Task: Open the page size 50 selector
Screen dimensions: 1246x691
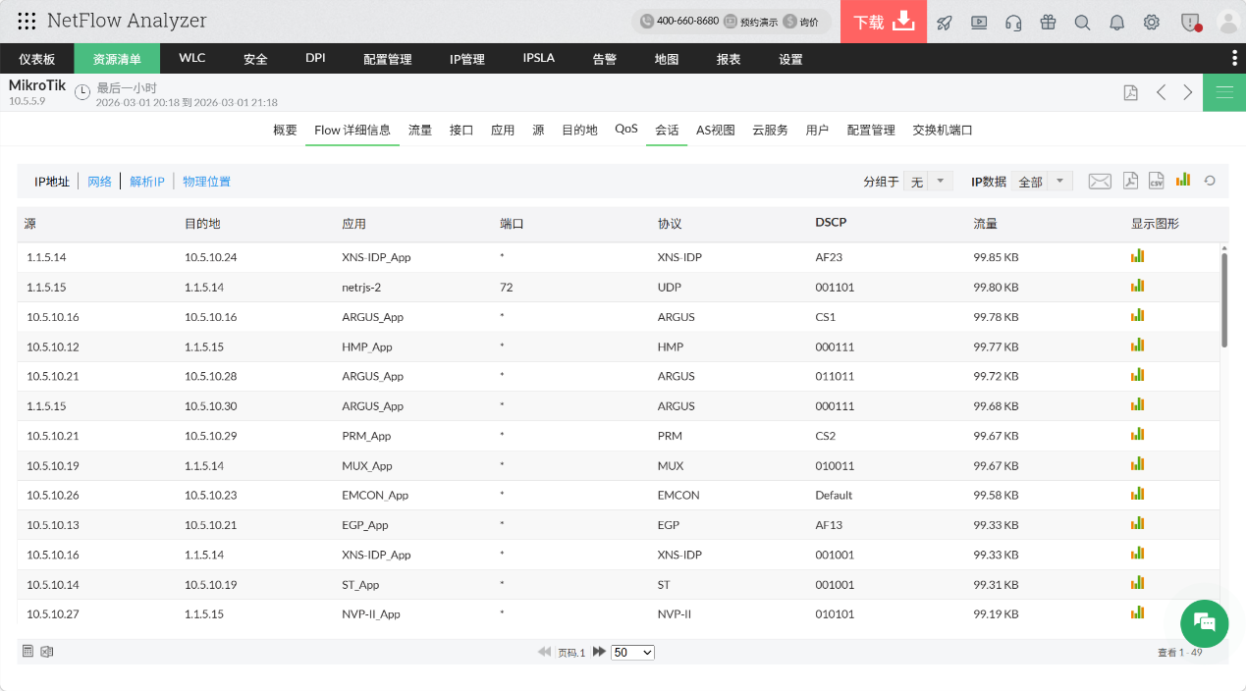Action: pyautogui.click(x=631, y=652)
